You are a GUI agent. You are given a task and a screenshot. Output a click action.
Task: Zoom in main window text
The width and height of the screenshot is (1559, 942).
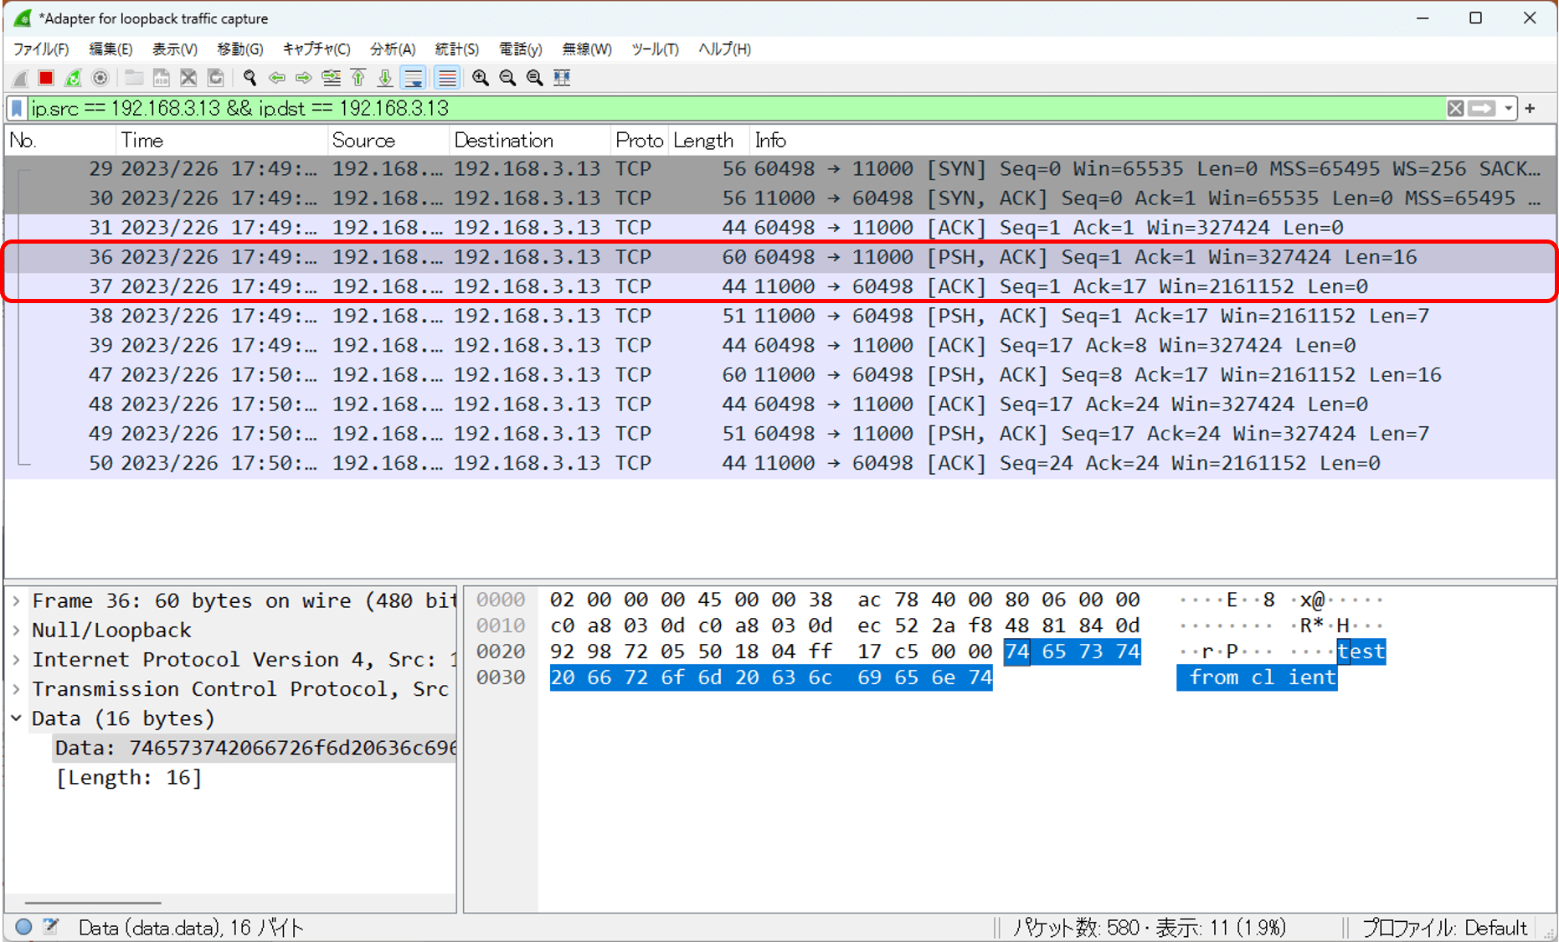481,78
